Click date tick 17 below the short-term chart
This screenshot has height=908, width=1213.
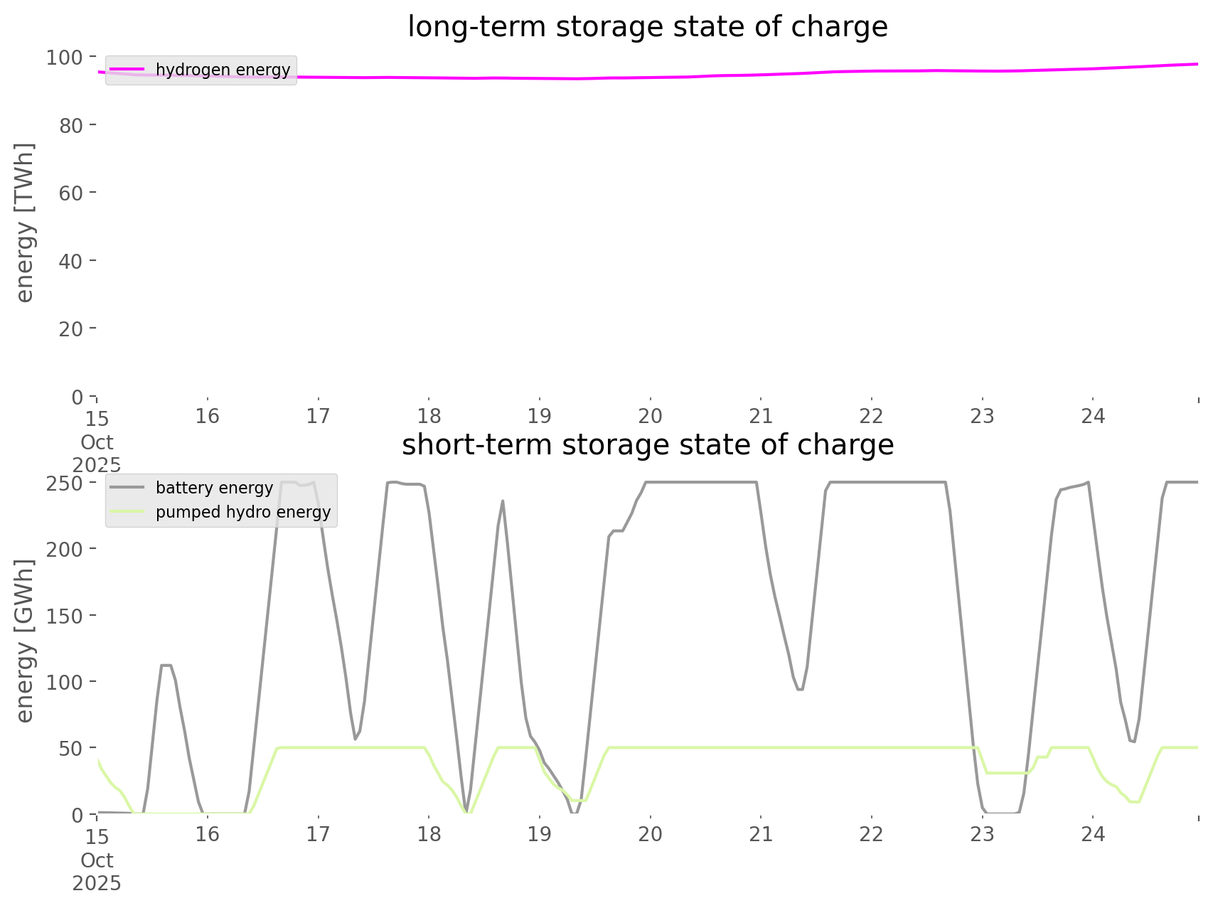(x=318, y=834)
